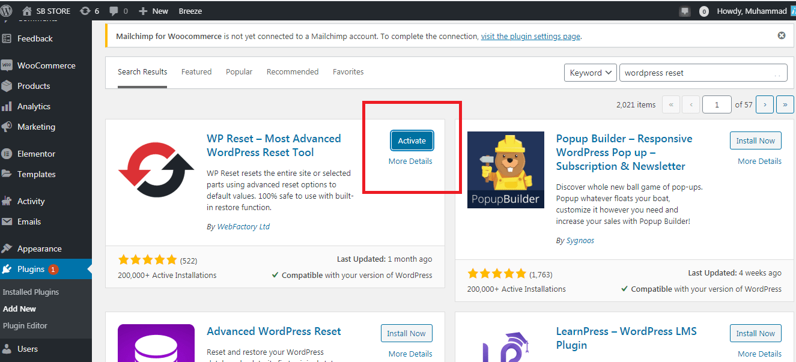The height and width of the screenshot is (362, 796).
Task: Open the Keyword search type dropdown
Action: click(x=590, y=73)
